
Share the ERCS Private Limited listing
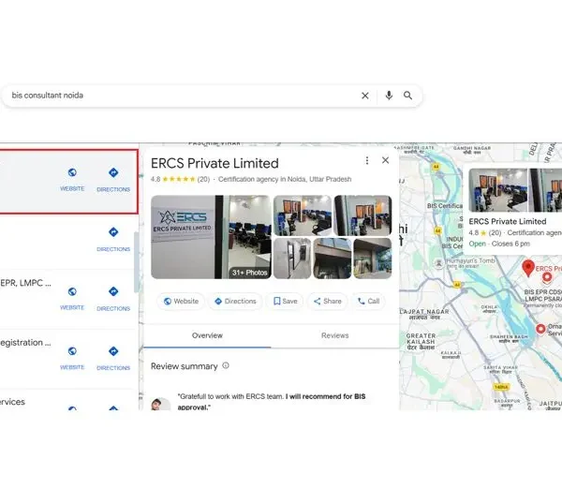pos(328,301)
